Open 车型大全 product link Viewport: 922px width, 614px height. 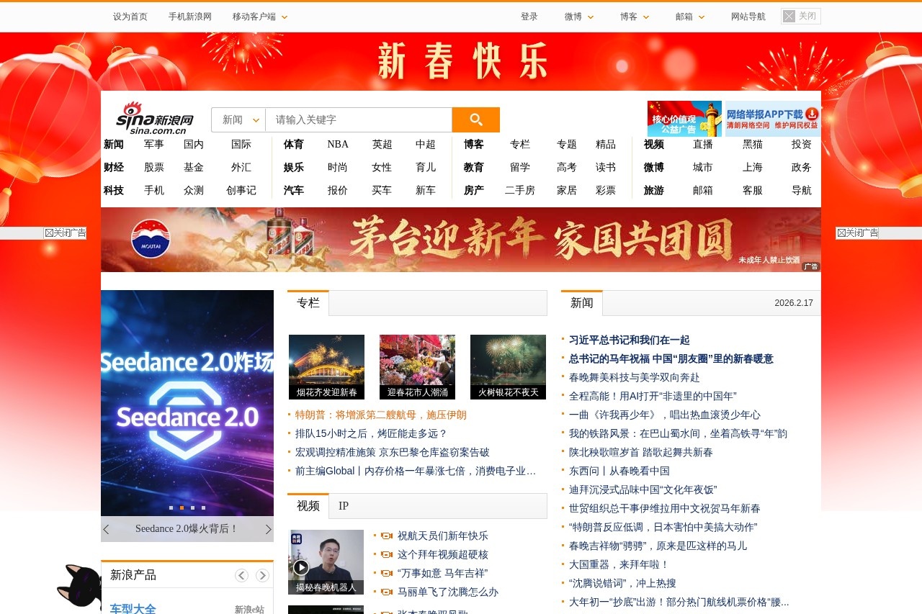coord(133,609)
